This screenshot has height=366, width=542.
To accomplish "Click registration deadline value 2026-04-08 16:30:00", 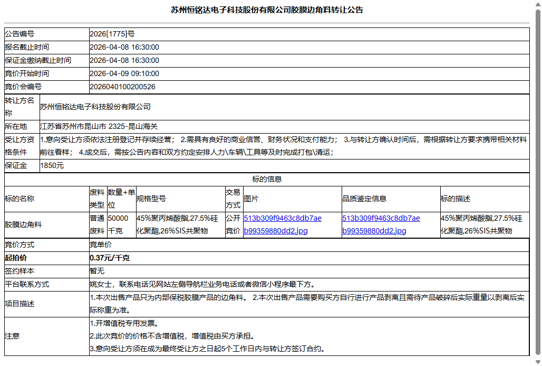I will [x=124, y=47].
